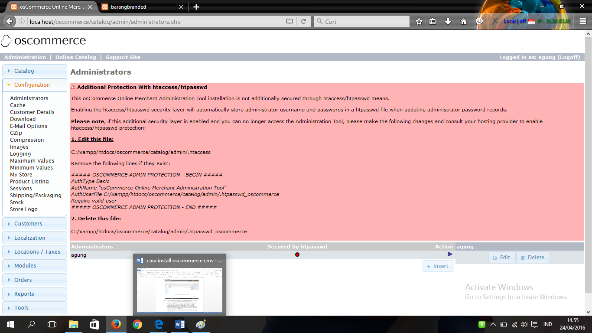Open E-Mail Options configuration link
Screen dimensions: 592x333
coord(29,126)
